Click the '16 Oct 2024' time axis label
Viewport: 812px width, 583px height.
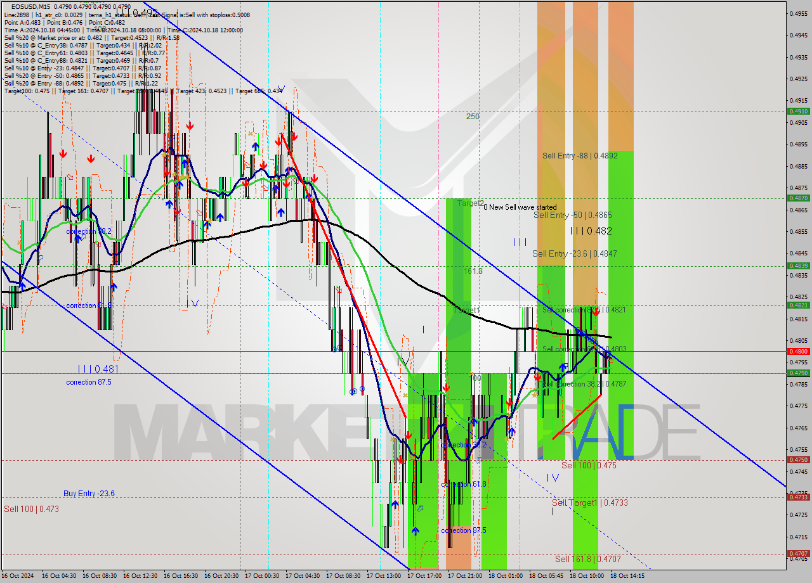click(17, 576)
